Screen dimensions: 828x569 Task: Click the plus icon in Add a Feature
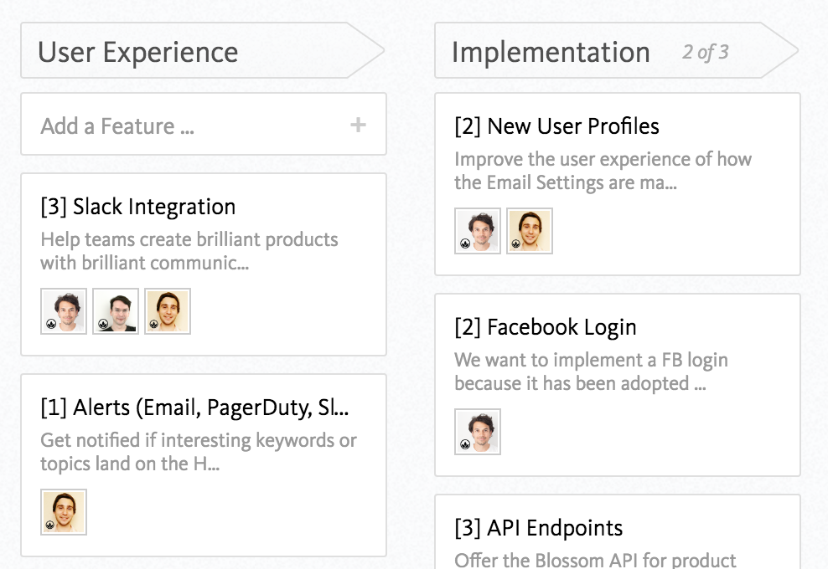(358, 125)
